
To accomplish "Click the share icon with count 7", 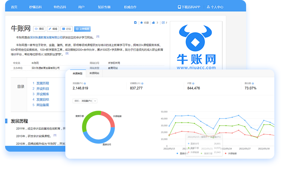I will point(163,22).
